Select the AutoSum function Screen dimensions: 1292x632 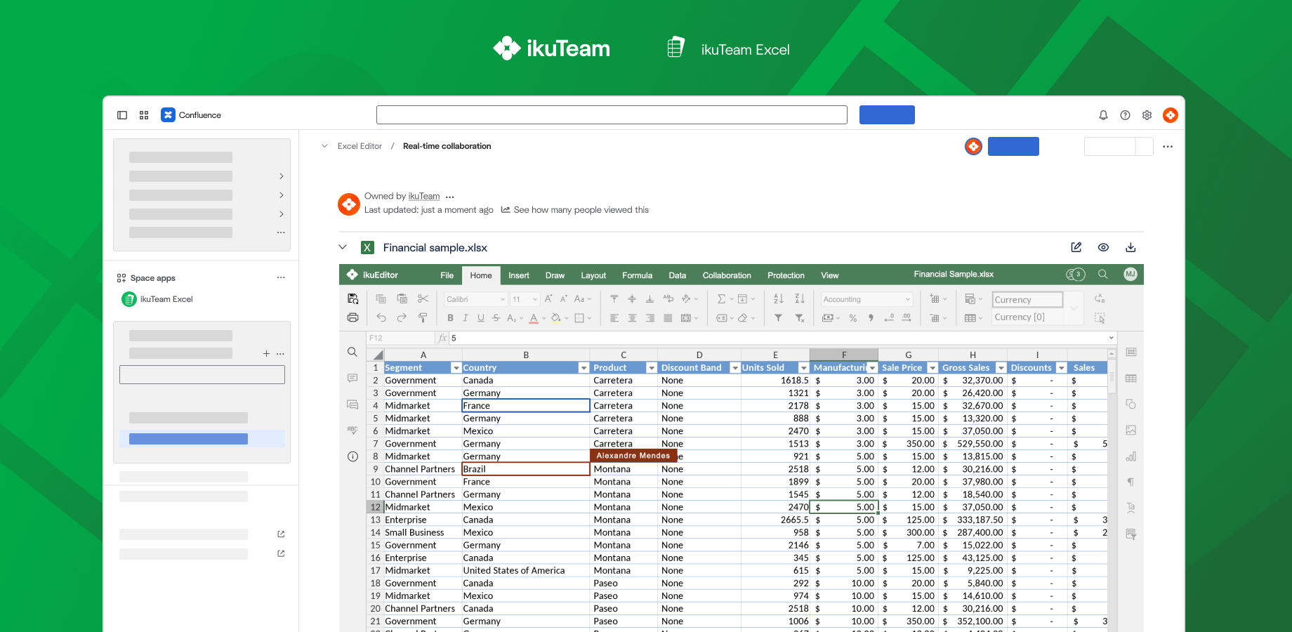coord(720,299)
